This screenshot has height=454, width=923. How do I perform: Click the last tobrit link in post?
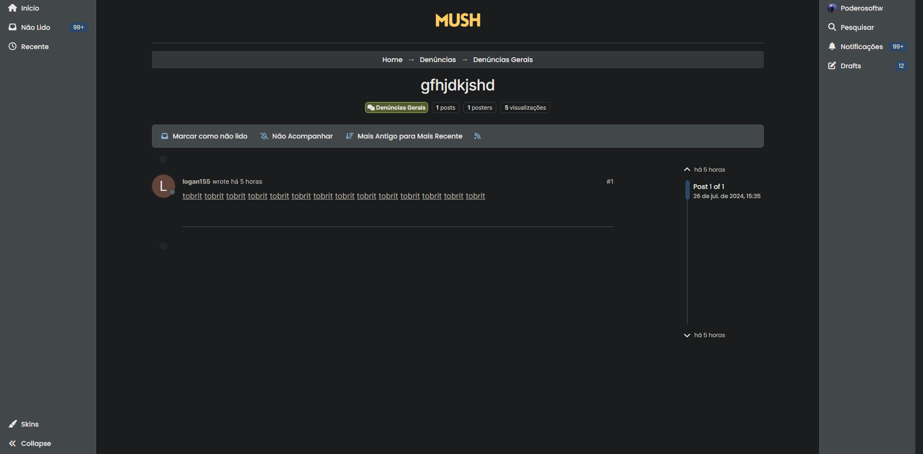pos(475,196)
